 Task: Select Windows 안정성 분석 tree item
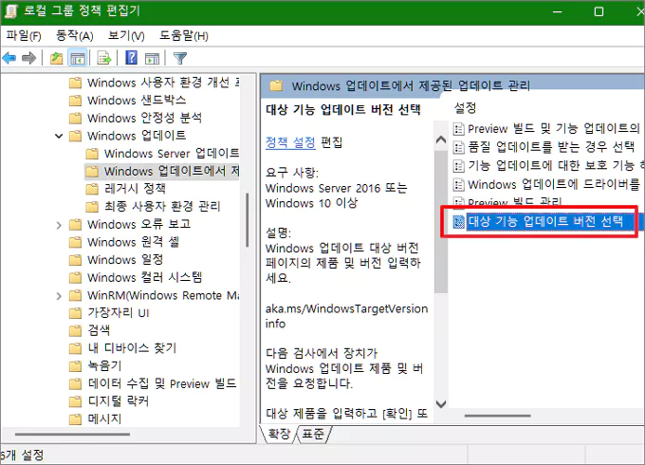[144, 118]
